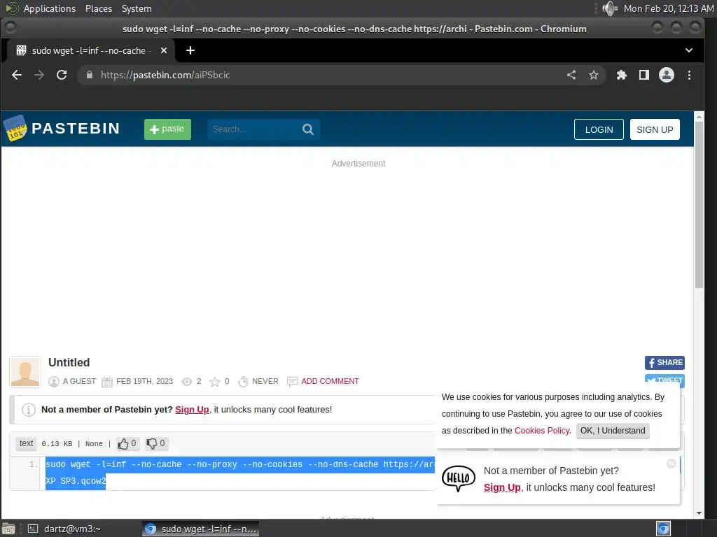717x537 pixels.
Task: Click the search magnifier icon
Action: 308,129
